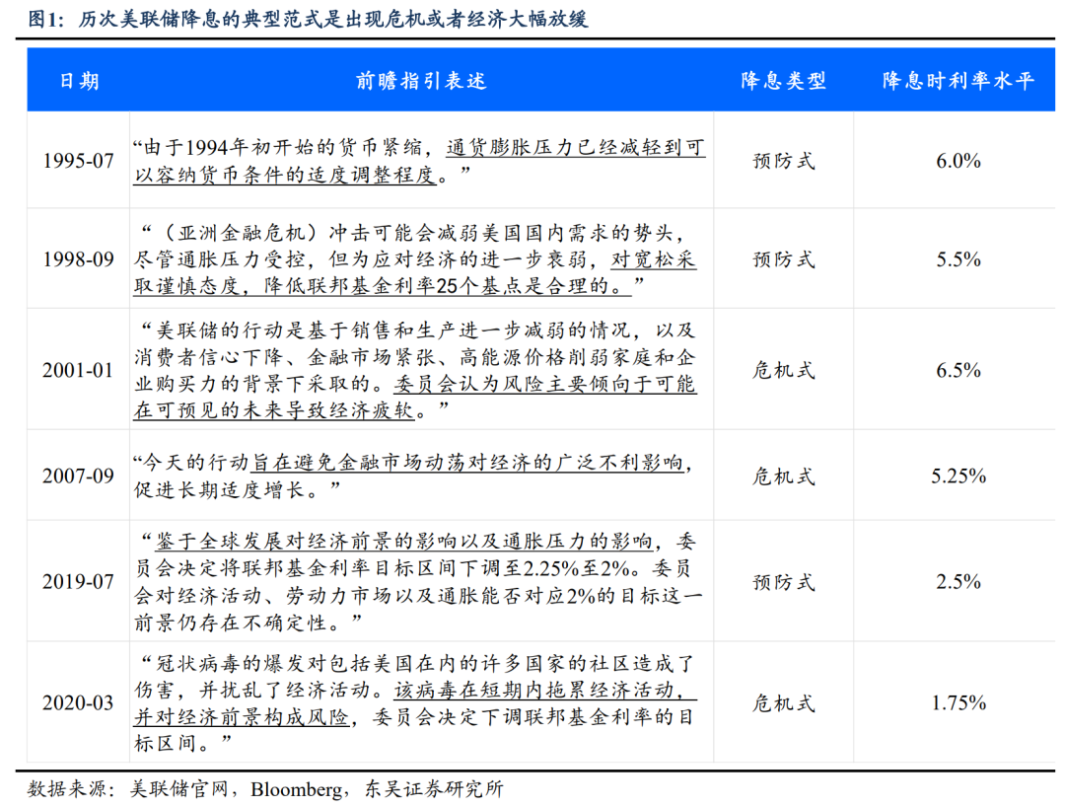Select the 5.25% rate value
Screen dimensions: 1065x807
[x=958, y=476]
